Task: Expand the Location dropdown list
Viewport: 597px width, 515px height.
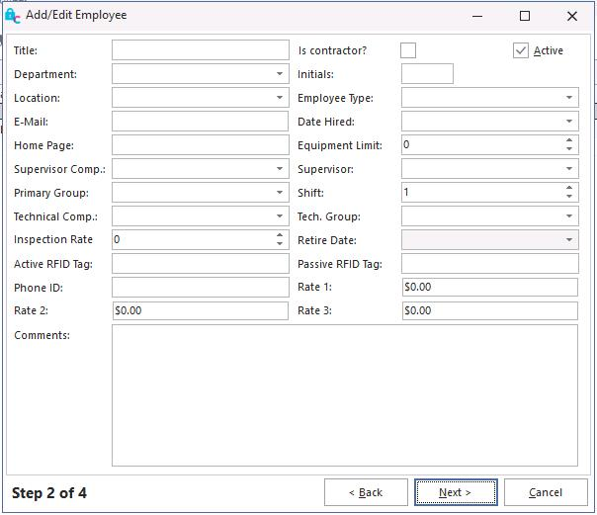Action: coord(280,98)
